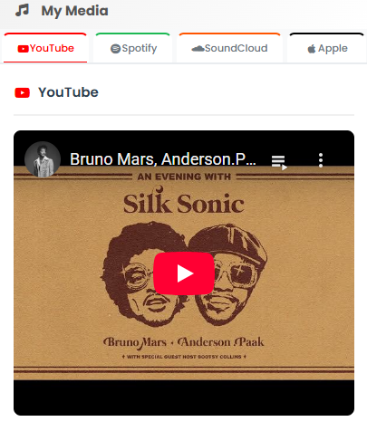Open the Apple tab

[327, 48]
